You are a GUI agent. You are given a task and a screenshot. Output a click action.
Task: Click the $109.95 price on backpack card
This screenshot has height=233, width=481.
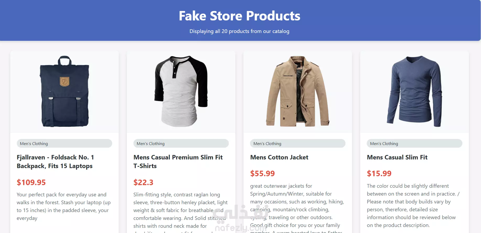coord(31,182)
